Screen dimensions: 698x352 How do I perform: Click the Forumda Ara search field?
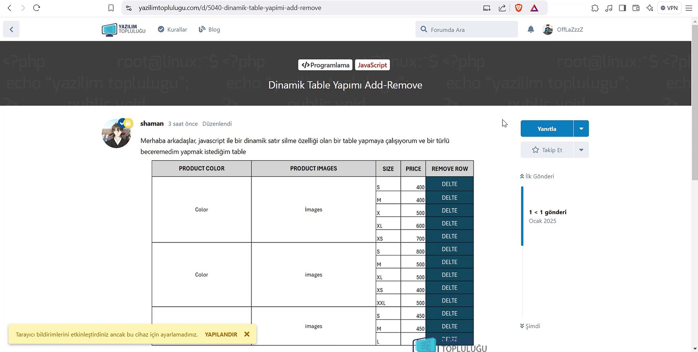tap(466, 29)
